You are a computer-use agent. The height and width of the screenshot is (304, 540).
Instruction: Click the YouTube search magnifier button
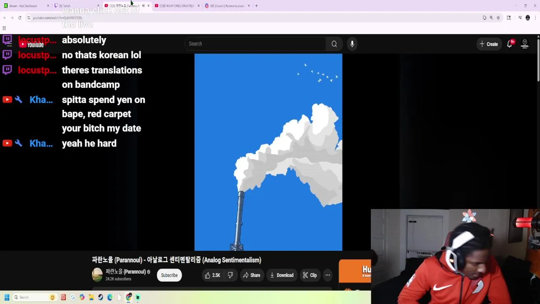[x=334, y=44]
